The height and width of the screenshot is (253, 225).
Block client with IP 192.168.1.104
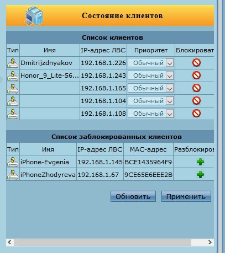[196, 101]
